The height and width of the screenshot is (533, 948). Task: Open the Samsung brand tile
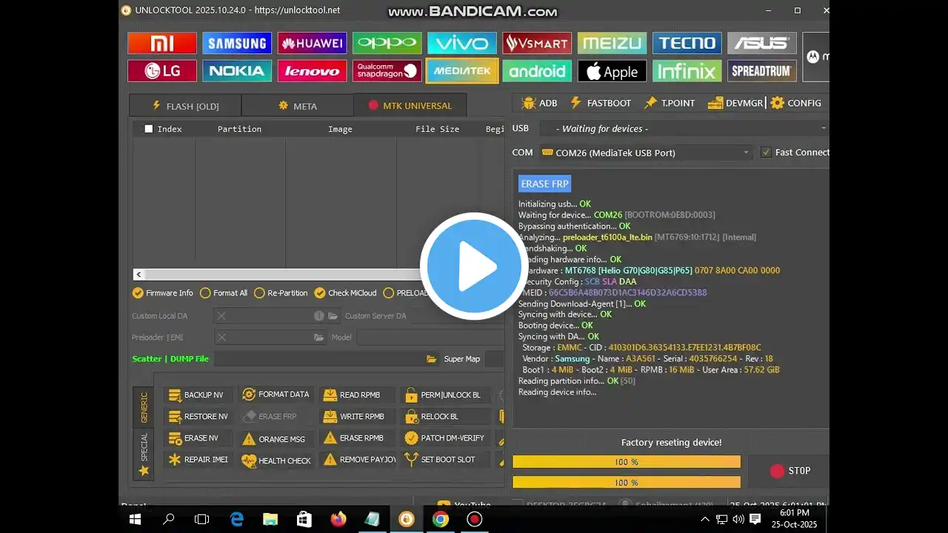(237, 43)
